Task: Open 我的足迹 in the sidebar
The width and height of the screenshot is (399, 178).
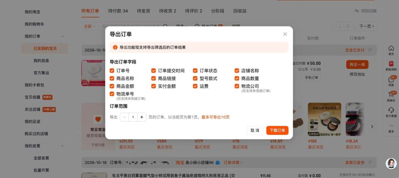Action: (32, 122)
